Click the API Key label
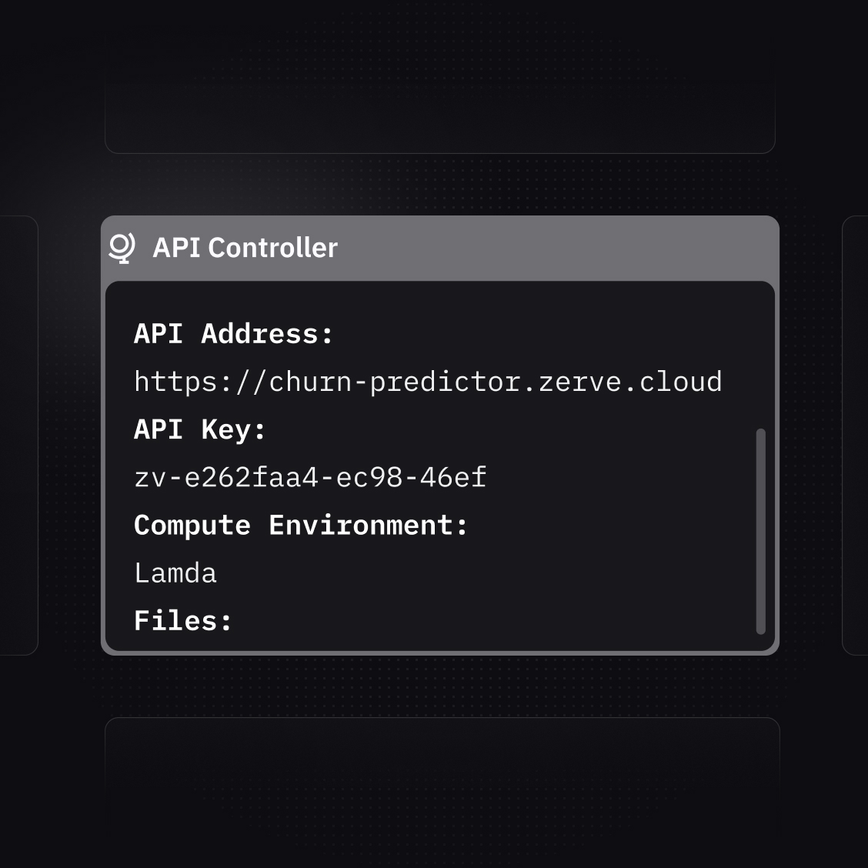 pos(200,429)
